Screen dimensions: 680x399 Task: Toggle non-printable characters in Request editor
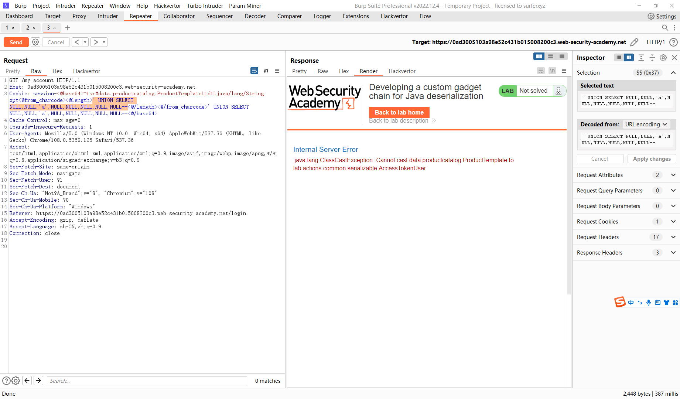266,71
